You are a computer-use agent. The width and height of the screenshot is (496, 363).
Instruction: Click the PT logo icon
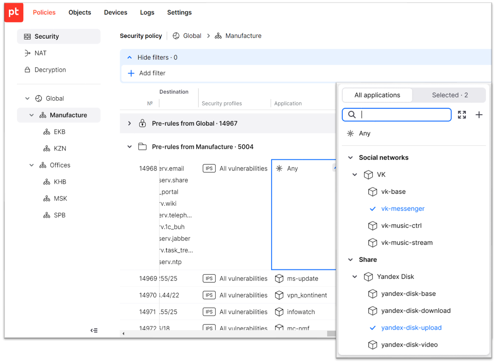point(14,13)
